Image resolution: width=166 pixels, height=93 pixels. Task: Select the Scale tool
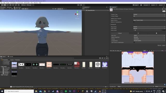click(x=10, y=5)
